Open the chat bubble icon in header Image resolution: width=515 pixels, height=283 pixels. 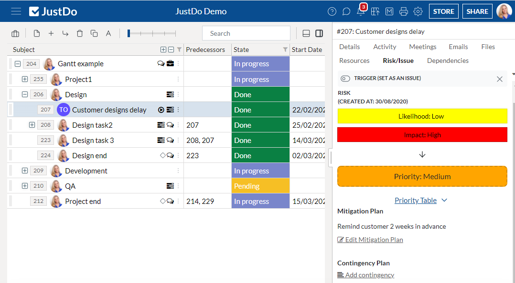pos(346,11)
